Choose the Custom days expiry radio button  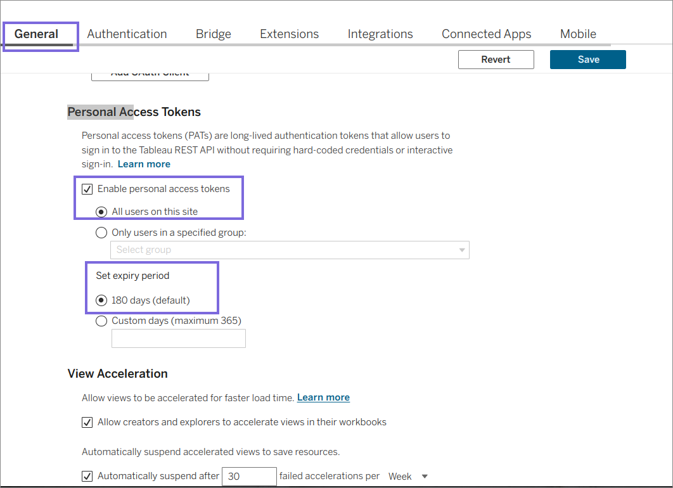101,321
